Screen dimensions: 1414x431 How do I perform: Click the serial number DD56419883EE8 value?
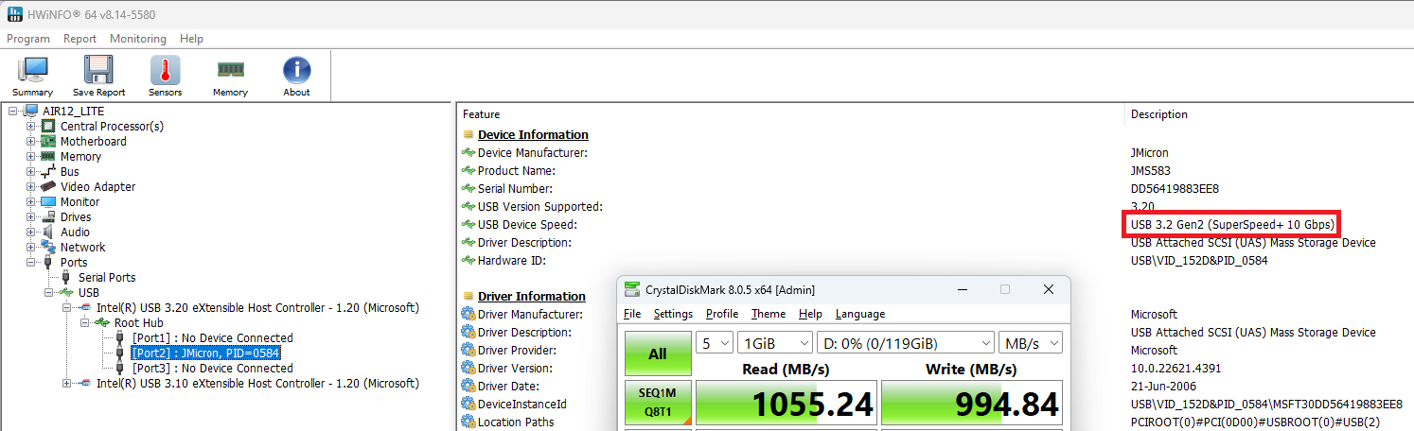(1175, 188)
